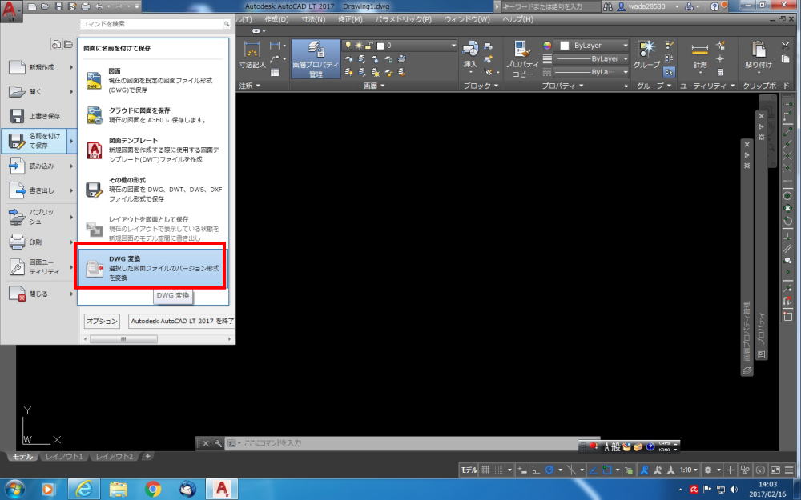Add a new layout with plus tab
This screenshot has width=801, height=500.
[x=147, y=456]
